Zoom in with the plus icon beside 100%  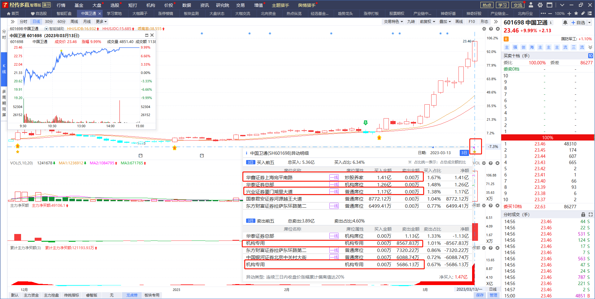point(570,13)
